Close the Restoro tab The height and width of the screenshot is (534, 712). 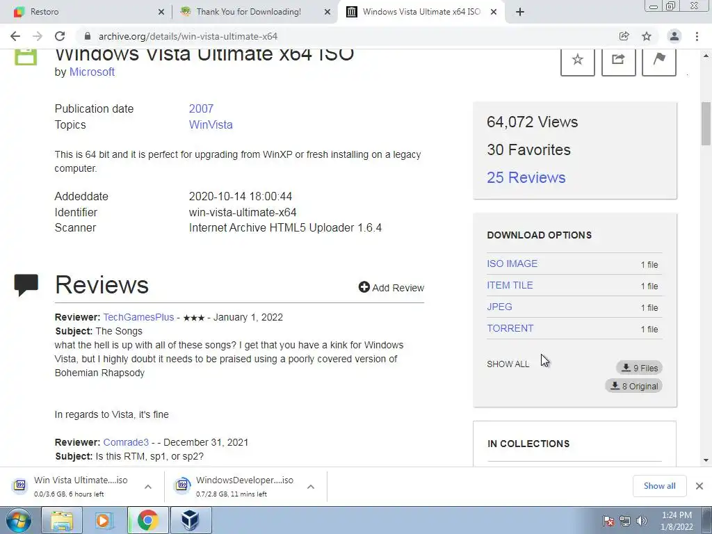[x=161, y=12]
